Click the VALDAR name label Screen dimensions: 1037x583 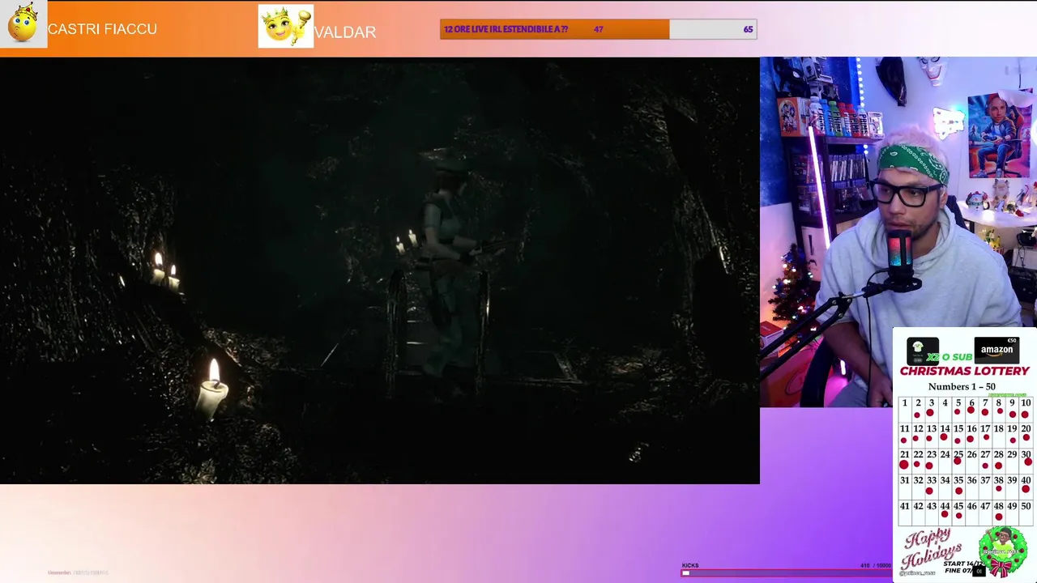345,32
